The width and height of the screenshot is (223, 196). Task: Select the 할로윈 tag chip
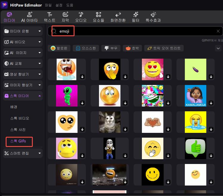coord(59,48)
